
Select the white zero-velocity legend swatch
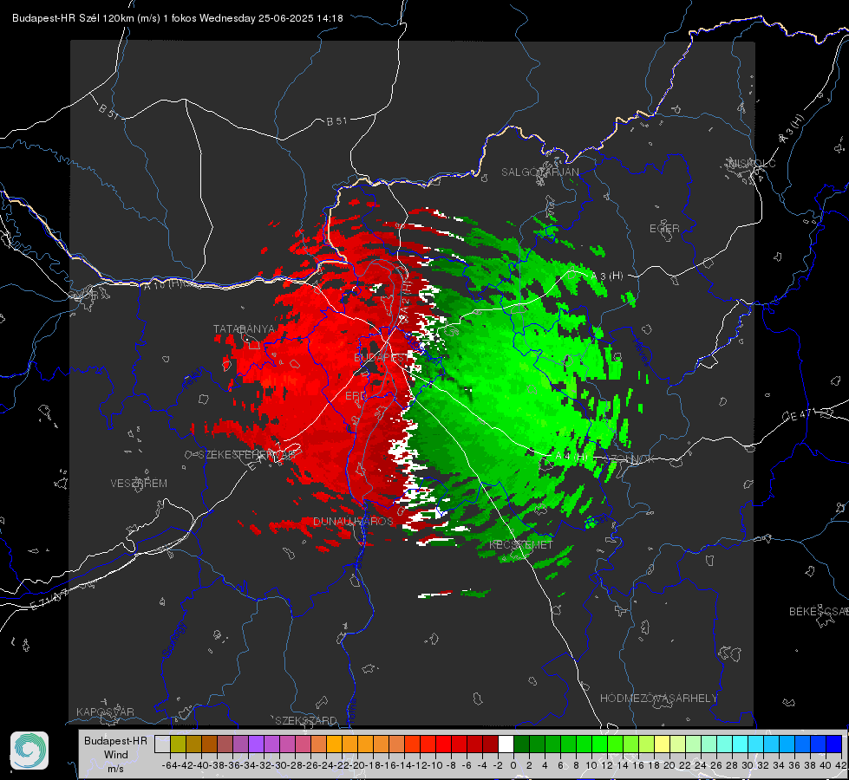[x=506, y=744]
